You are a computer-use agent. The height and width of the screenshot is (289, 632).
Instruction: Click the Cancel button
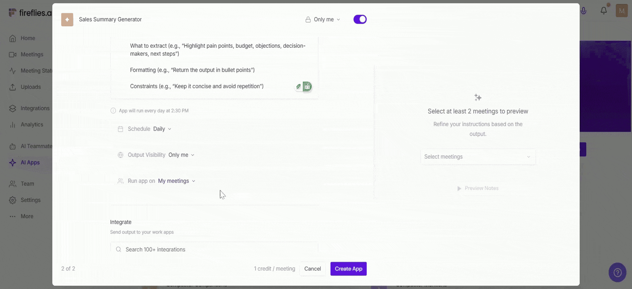coord(313,269)
